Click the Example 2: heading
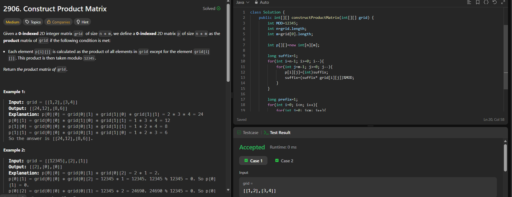 click(14, 151)
